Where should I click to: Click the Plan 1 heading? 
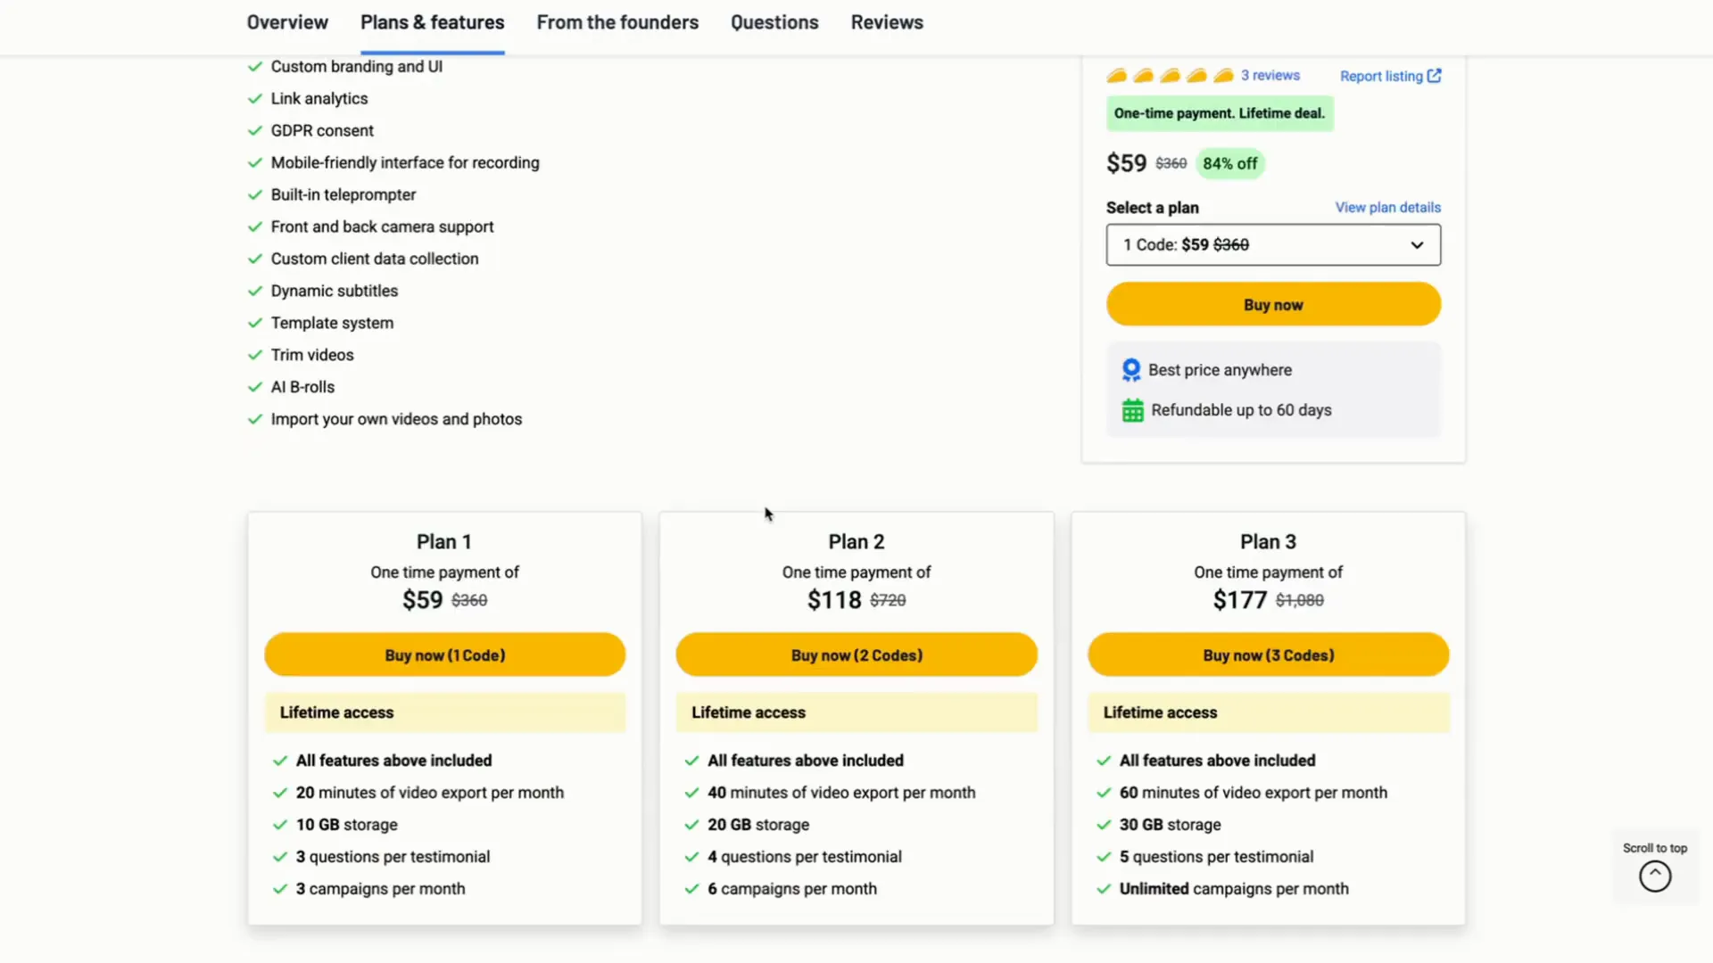click(x=444, y=542)
